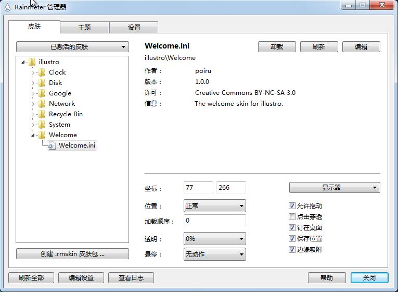The width and height of the screenshot is (398, 292).
Task: Click the author name poiru
Action: click(x=203, y=71)
